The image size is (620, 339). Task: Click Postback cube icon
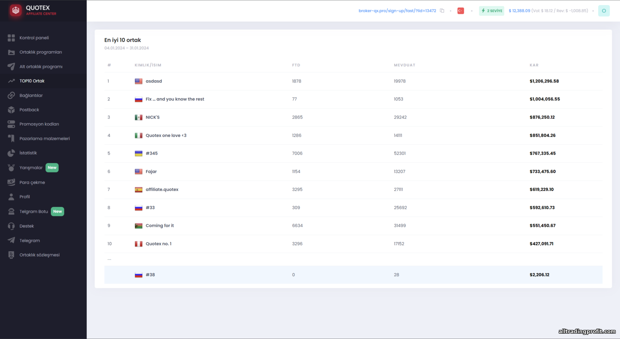click(x=11, y=110)
